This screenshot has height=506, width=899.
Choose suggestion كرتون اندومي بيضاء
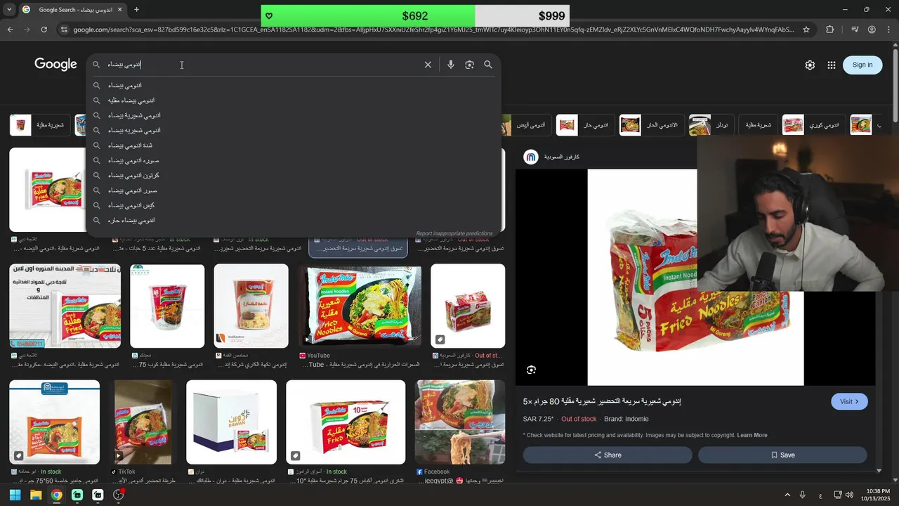point(133,176)
